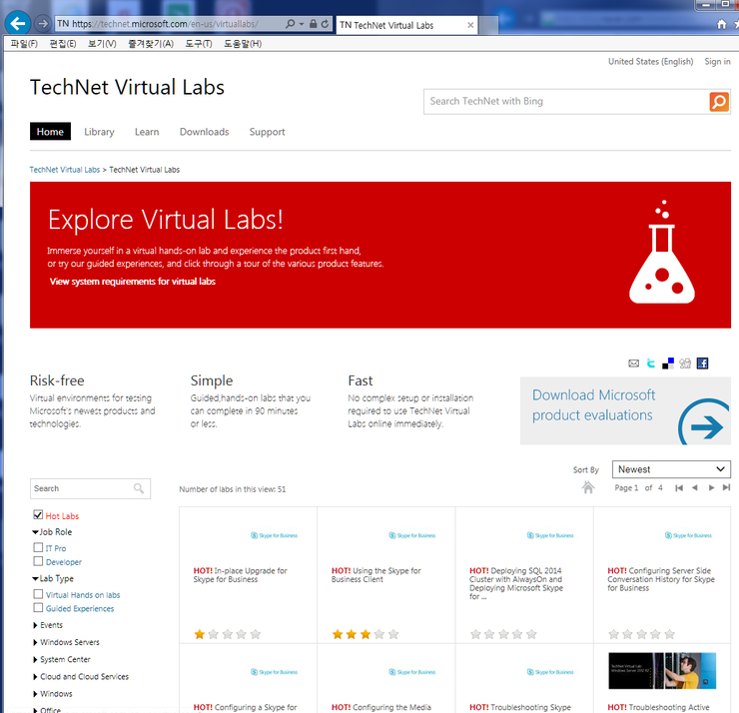The width and height of the screenshot is (739, 713).
Task: Share page on Facebook icon
Action: coord(702,363)
